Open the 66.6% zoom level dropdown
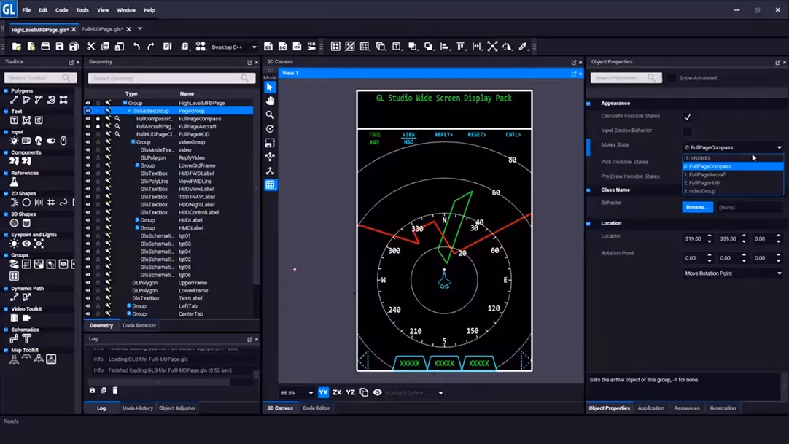 [x=297, y=393]
